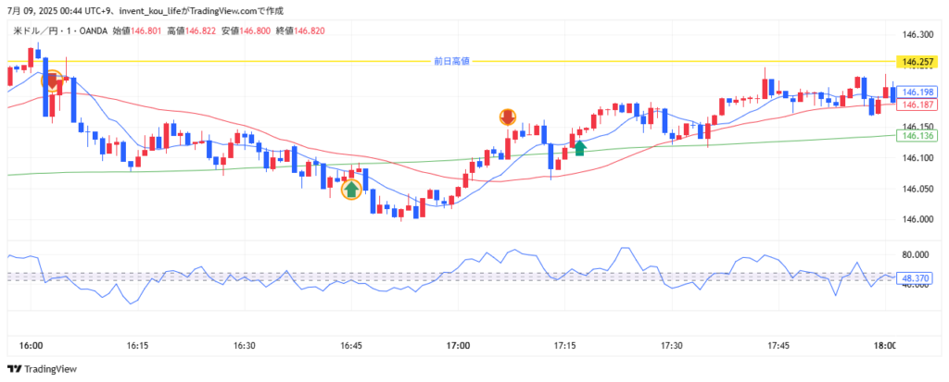
Task: Click the 終値146.820 close value
Action: coord(299,31)
